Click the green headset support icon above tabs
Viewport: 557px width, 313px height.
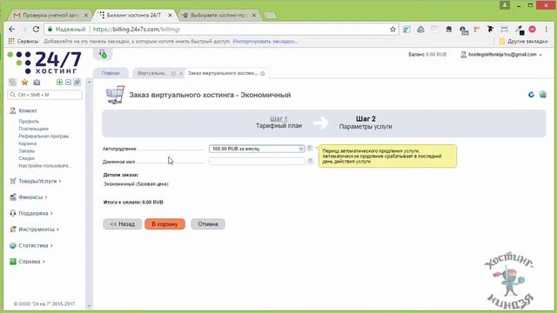point(103,54)
